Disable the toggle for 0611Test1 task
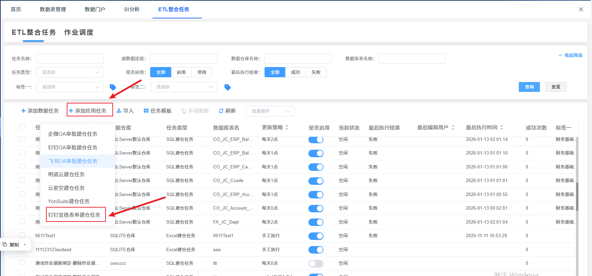 316,236
